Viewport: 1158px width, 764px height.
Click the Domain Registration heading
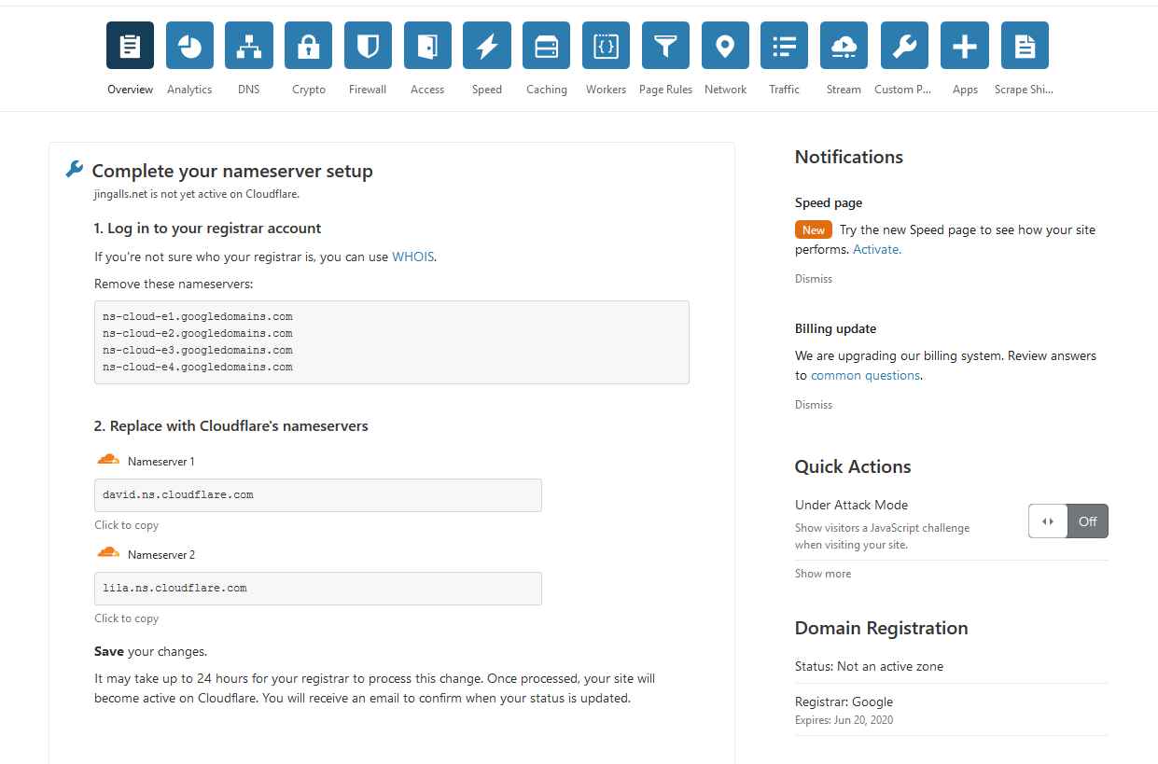tap(882, 628)
